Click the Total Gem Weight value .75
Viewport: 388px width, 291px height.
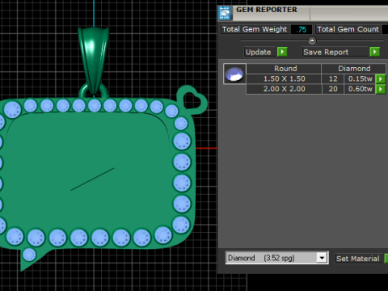pyautogui.click(x=302, y=29)
